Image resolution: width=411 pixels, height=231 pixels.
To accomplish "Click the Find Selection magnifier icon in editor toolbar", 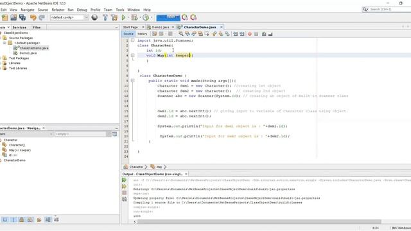I will (x=181, y=34).
